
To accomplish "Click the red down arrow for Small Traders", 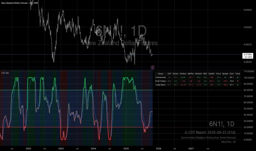I will (238, 81).
